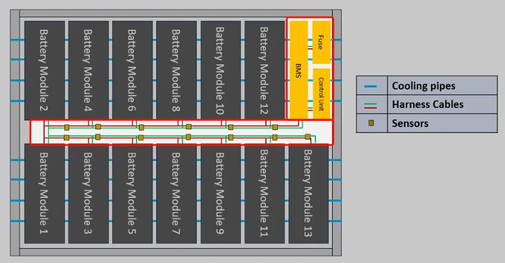The image size is (505, 263).
Task: Select the yellow Control Unit block
Action: (321, 94)
